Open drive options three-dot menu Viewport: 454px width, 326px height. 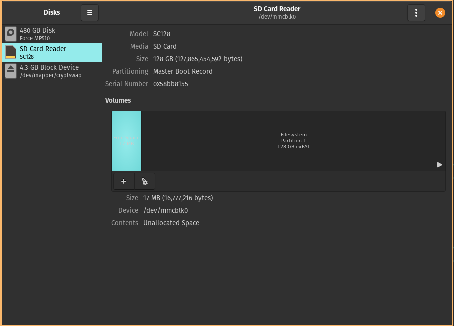coord(416,13)
